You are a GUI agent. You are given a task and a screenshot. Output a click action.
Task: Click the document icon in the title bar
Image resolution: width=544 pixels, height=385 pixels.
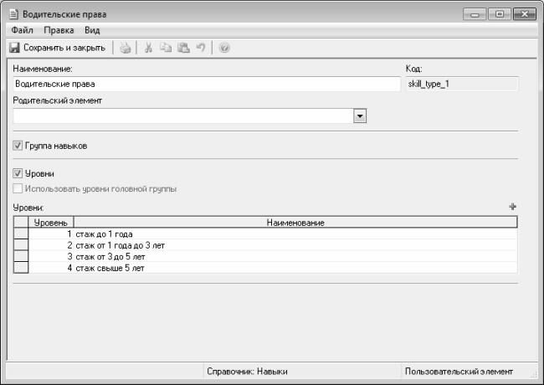(14, 15)
